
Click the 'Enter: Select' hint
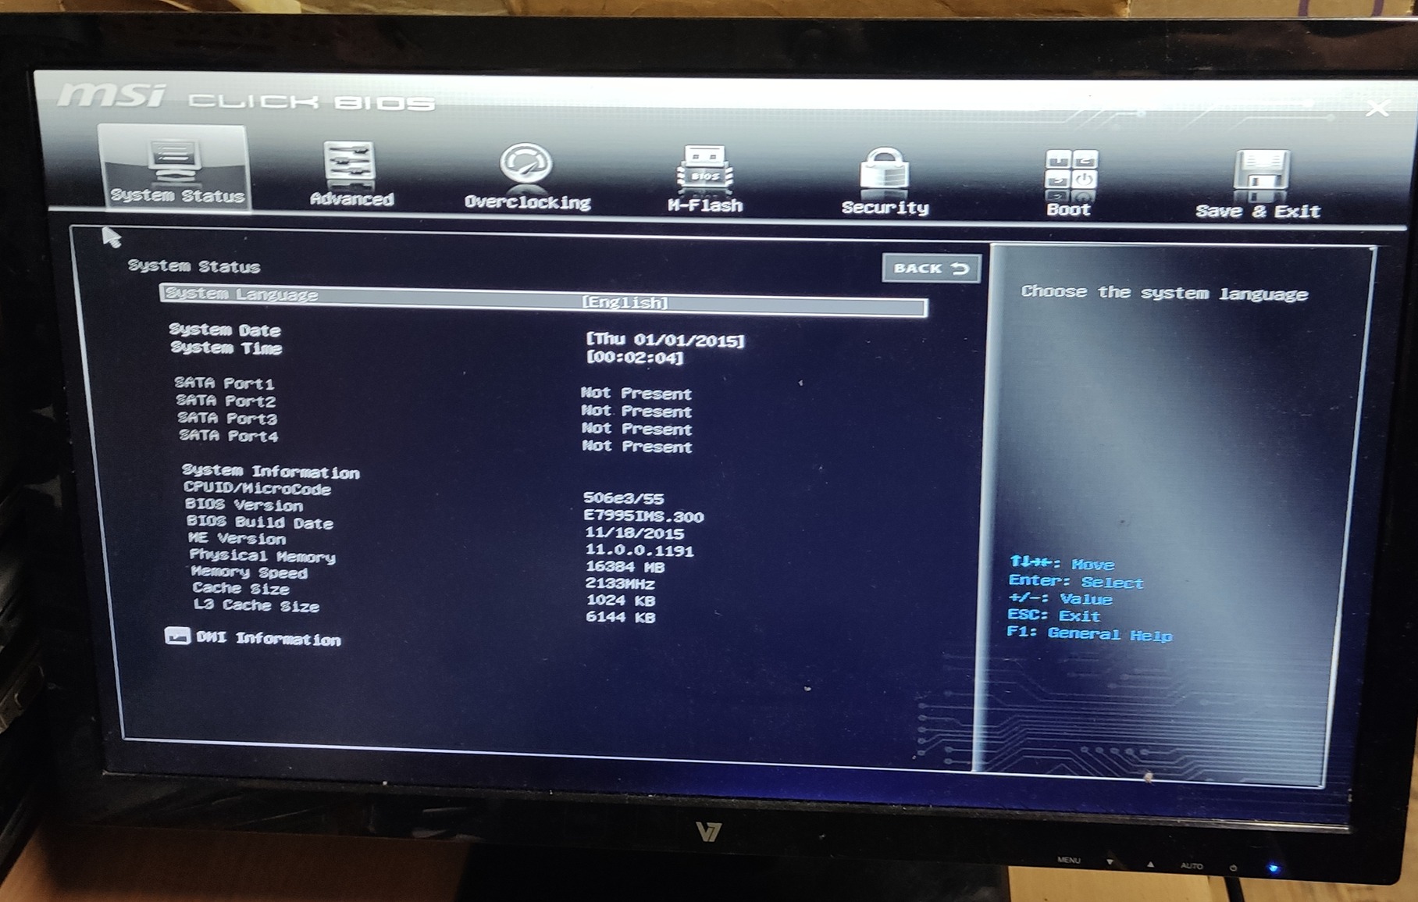pos(1076,582)
